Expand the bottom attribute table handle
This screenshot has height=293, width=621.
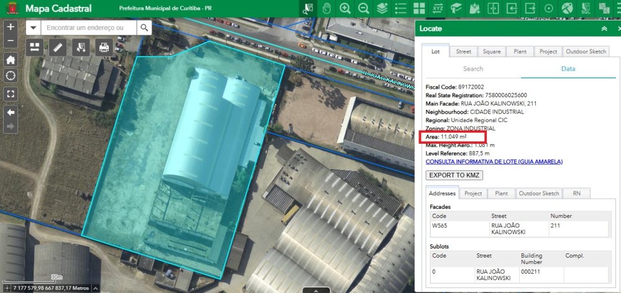316,291
